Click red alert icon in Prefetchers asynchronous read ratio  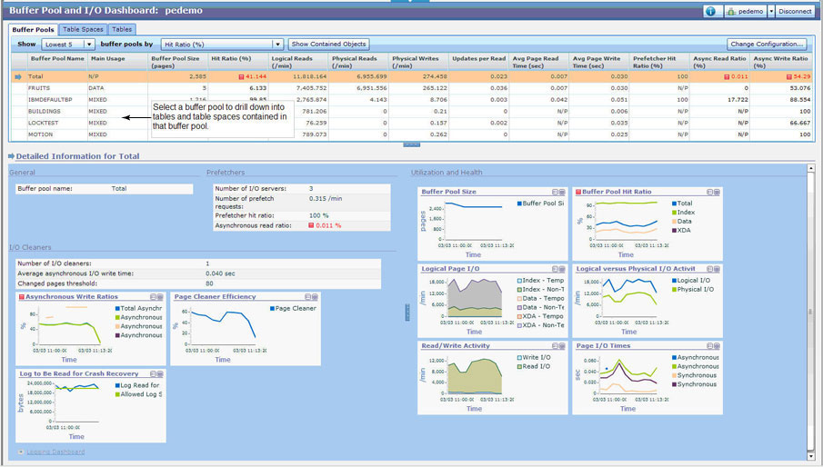coord(311,225)
